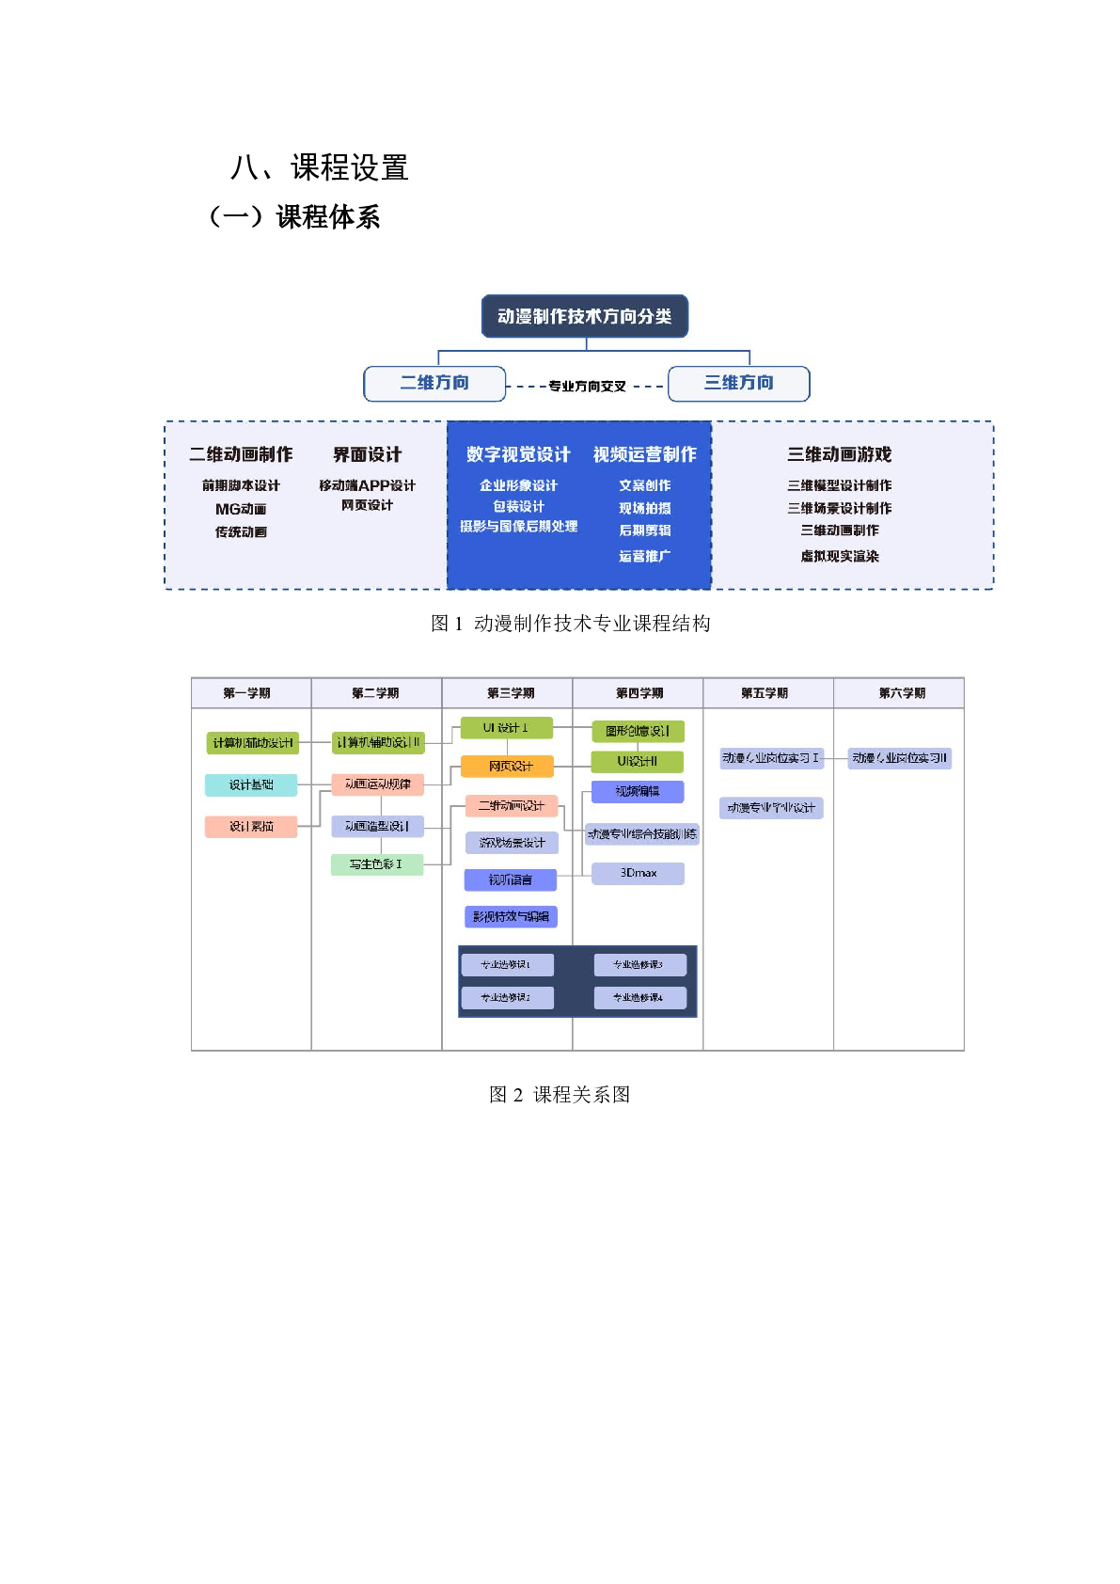
Task: Select the 第一学期 column header
Action: click(246, 693)
